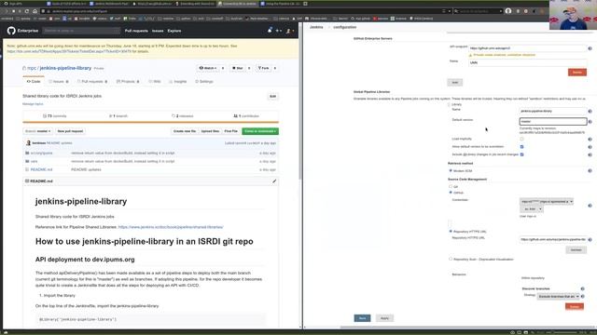This screenshot has height=335, width=597.
Task: Switch to the Wiki tab
Action: click(155, 82)
